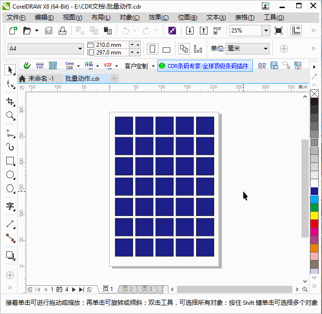
Task: Expand the Open file dropdown arrow
Action: coord(37,31)
